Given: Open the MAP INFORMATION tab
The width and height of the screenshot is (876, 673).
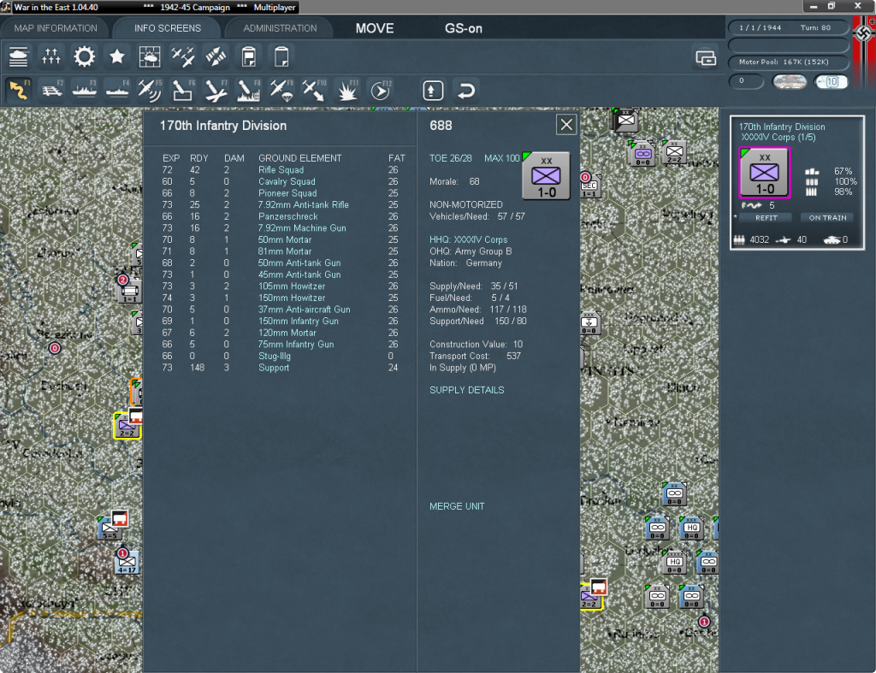Looking at the screenshot, I should [56, 28].
